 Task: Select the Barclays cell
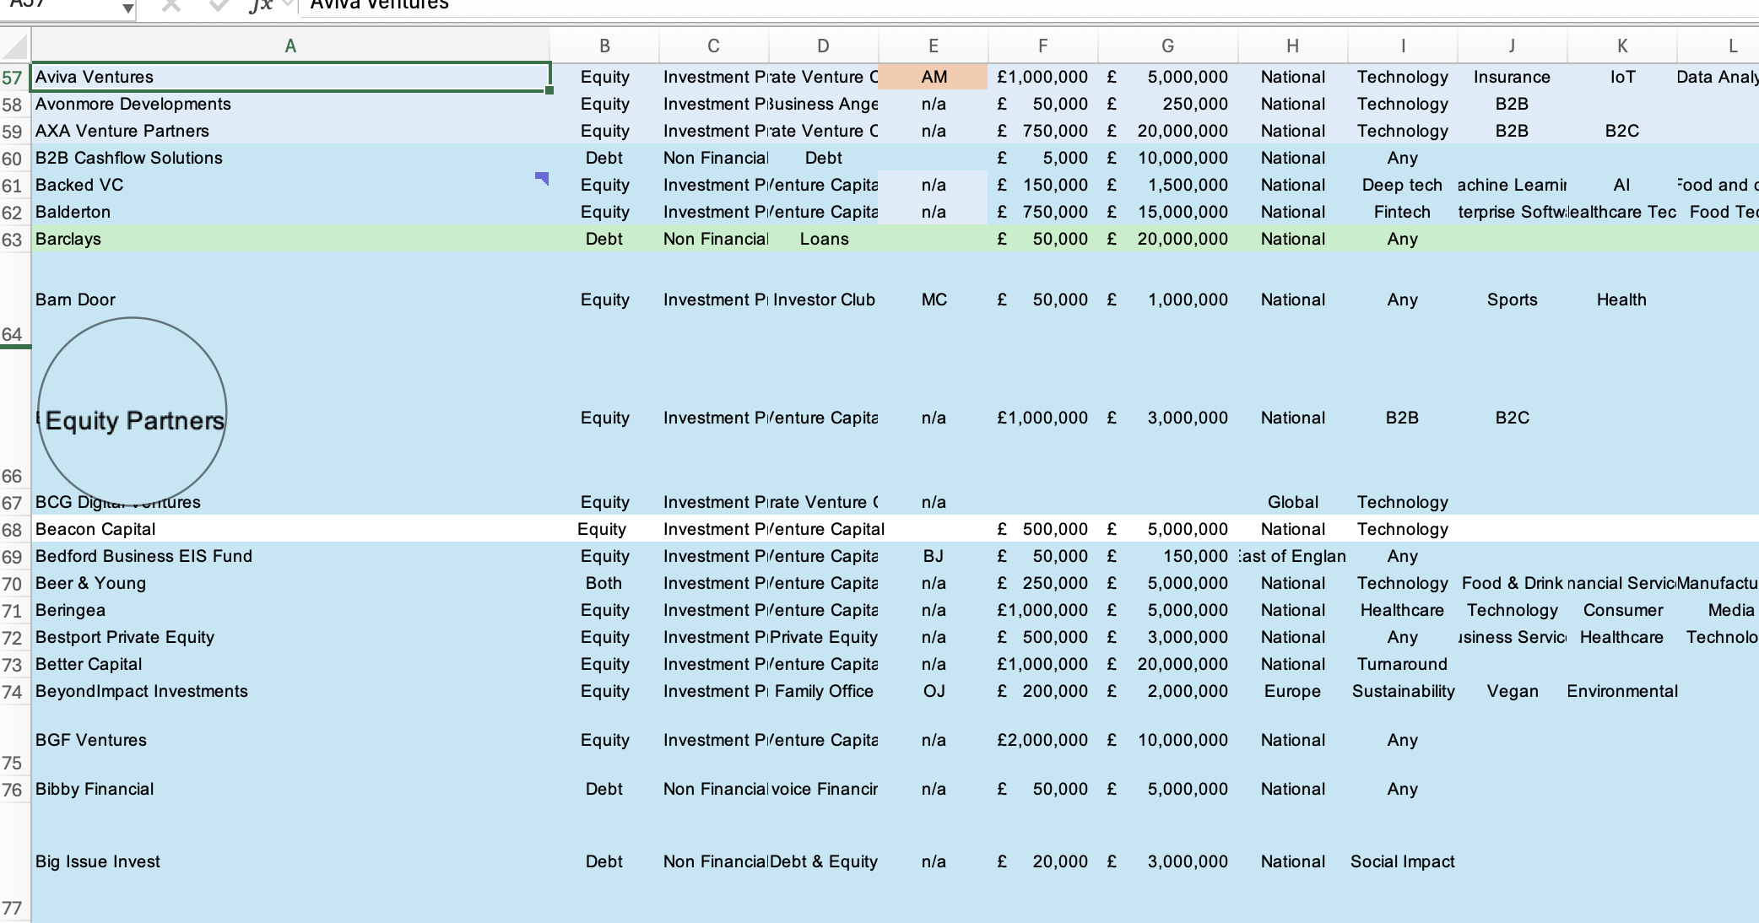pos(290,239)
